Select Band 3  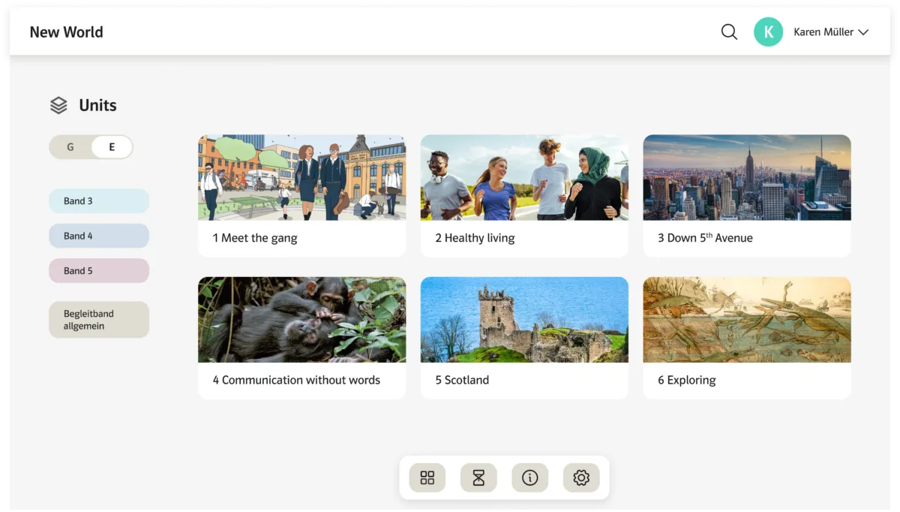[x=99, y=201]
